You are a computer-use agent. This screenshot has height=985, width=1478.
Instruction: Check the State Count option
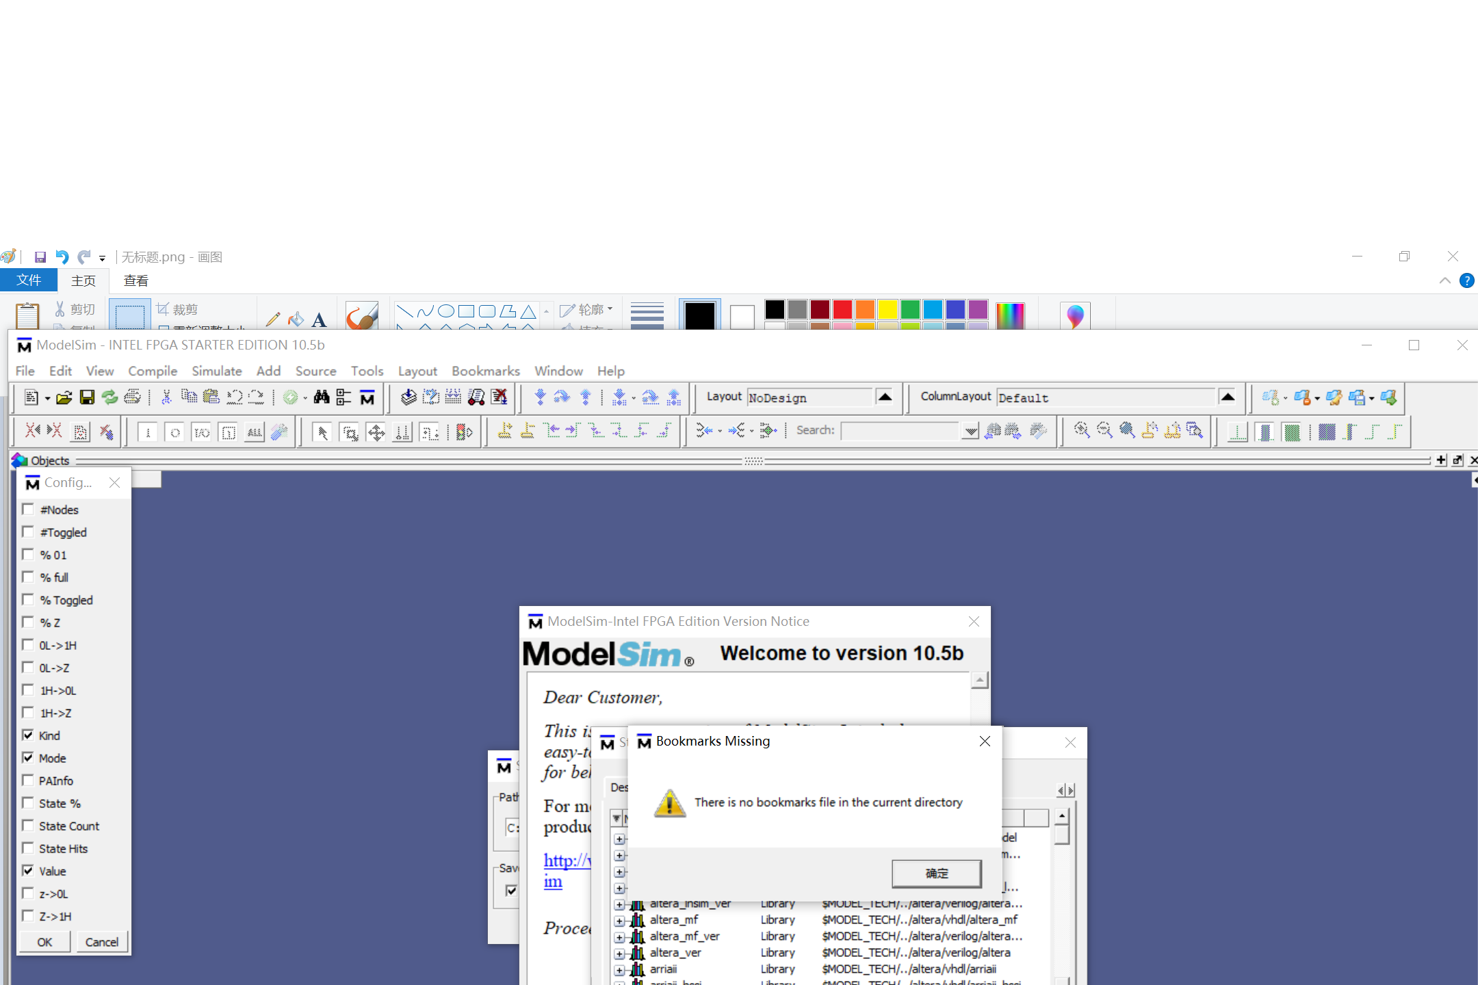coord(28,826)
